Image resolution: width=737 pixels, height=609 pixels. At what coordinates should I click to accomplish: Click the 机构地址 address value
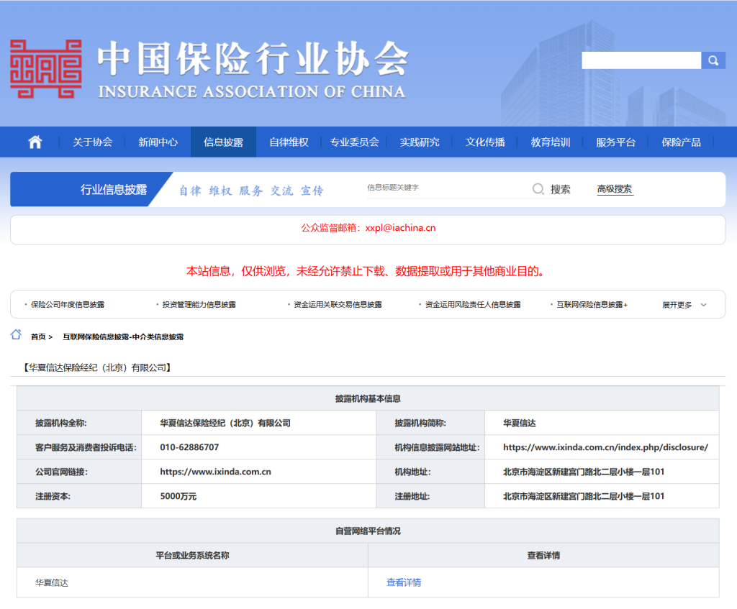tap(584, 472)
